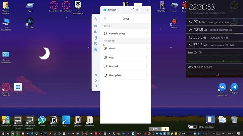Open the Feedback row
This screenshot has width=243, height=136.
126,66
